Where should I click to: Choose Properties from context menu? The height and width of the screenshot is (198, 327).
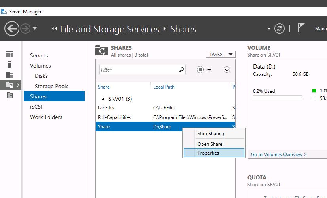(208, 153)
